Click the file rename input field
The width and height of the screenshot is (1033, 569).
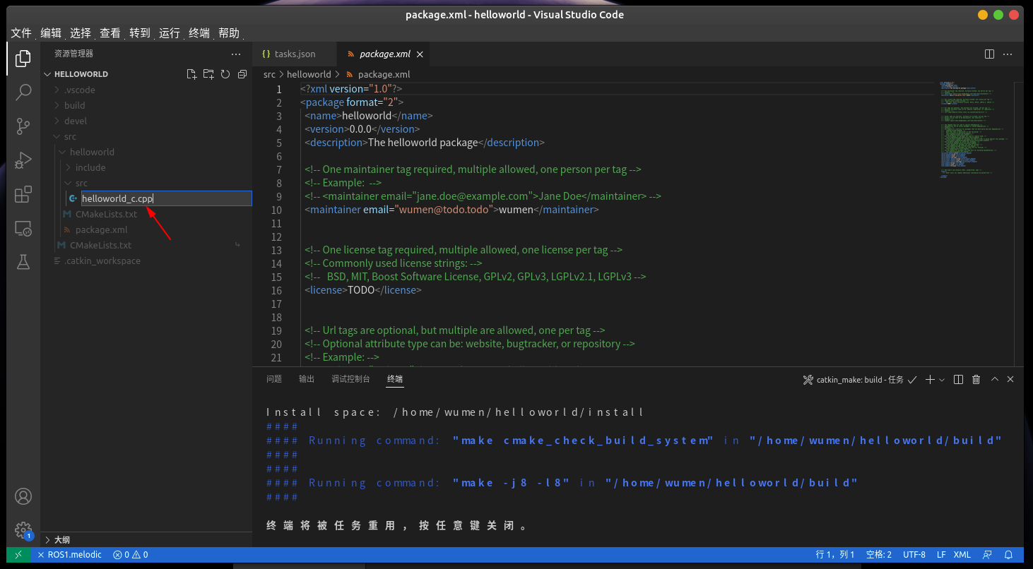coord(165,198)
